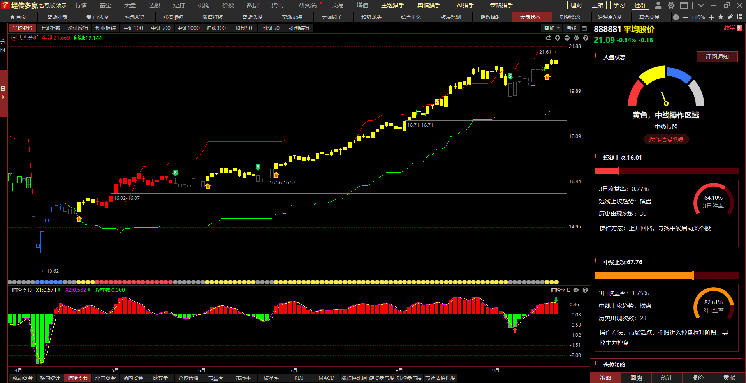Screen dimensions: 746x383
Task: Click the 中线上攻 orange progress bar
Action: point(666,275)
